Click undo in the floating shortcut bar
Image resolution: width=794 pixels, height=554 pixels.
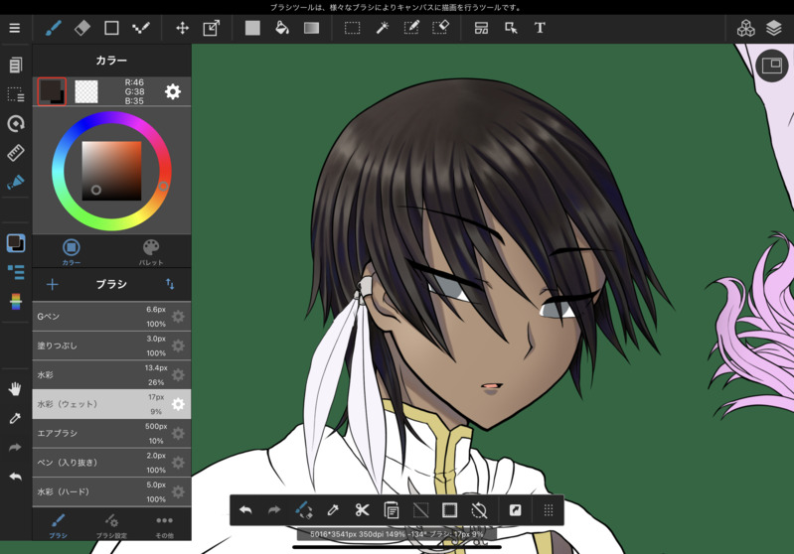245,510
